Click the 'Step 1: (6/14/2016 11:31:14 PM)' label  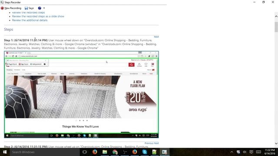tap(26, 40)
